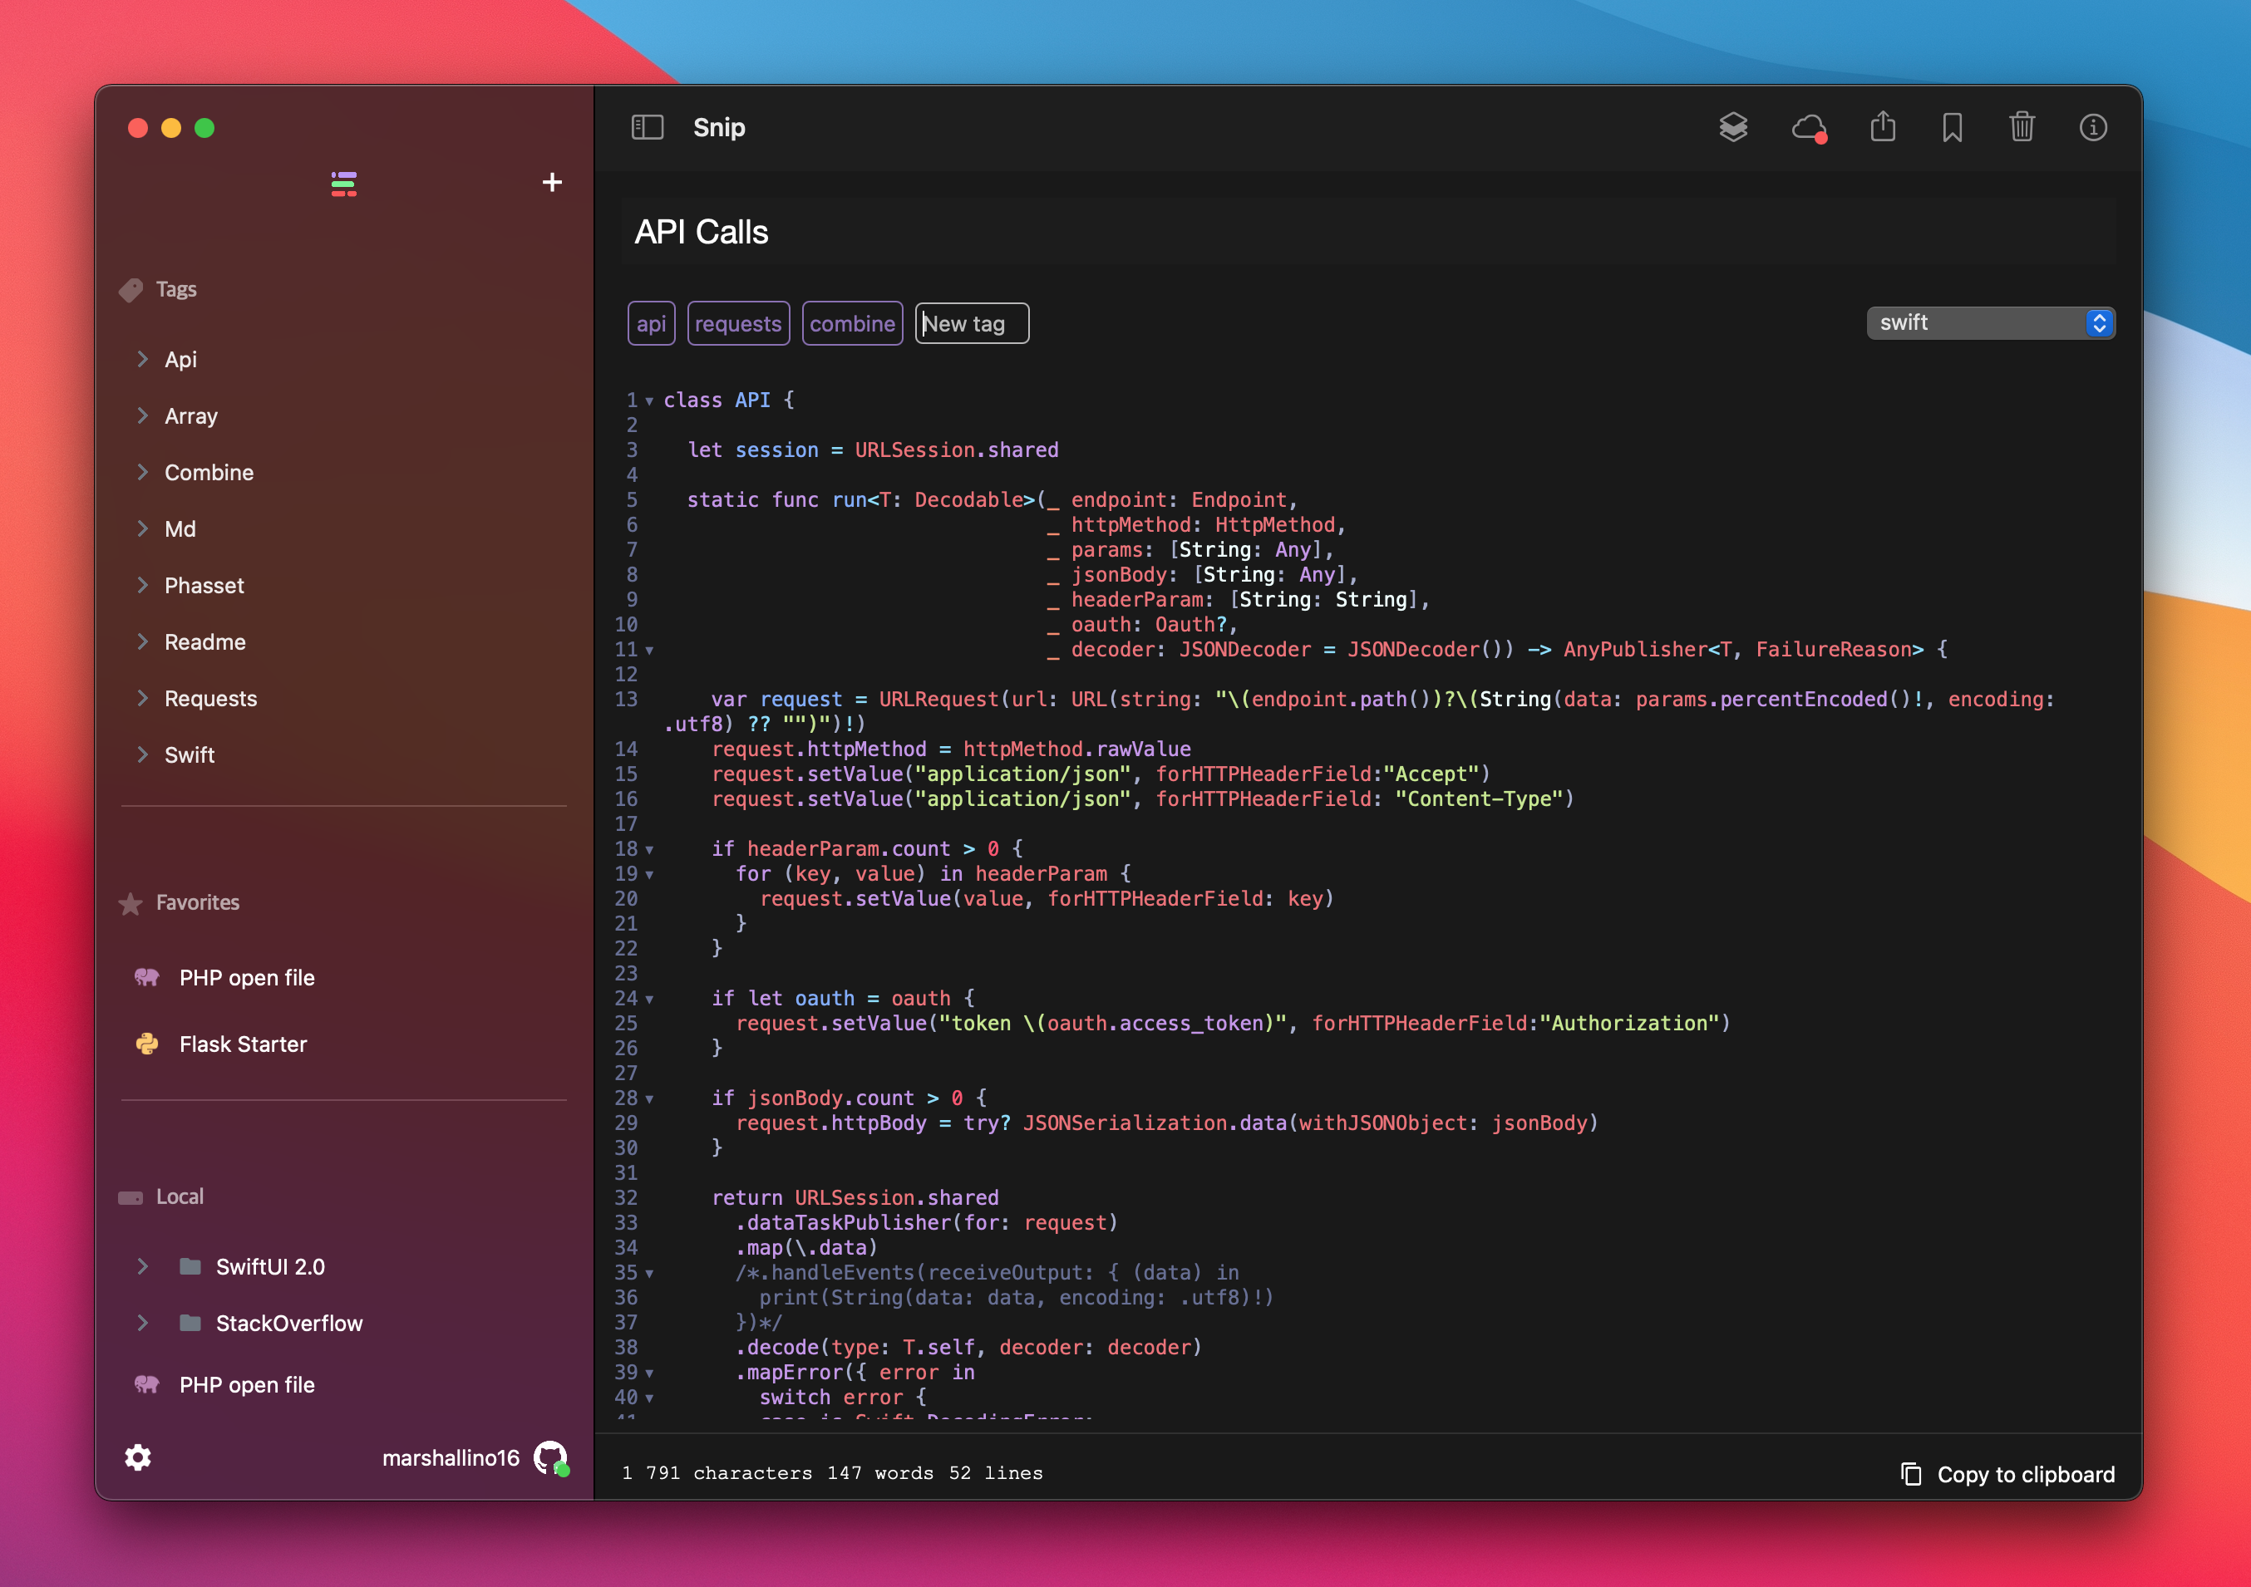
Task: Click the copy clipboard icon
Action: [x=1911, y=1473]
